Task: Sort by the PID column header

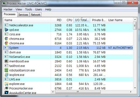Action: (x=57, y=20)
